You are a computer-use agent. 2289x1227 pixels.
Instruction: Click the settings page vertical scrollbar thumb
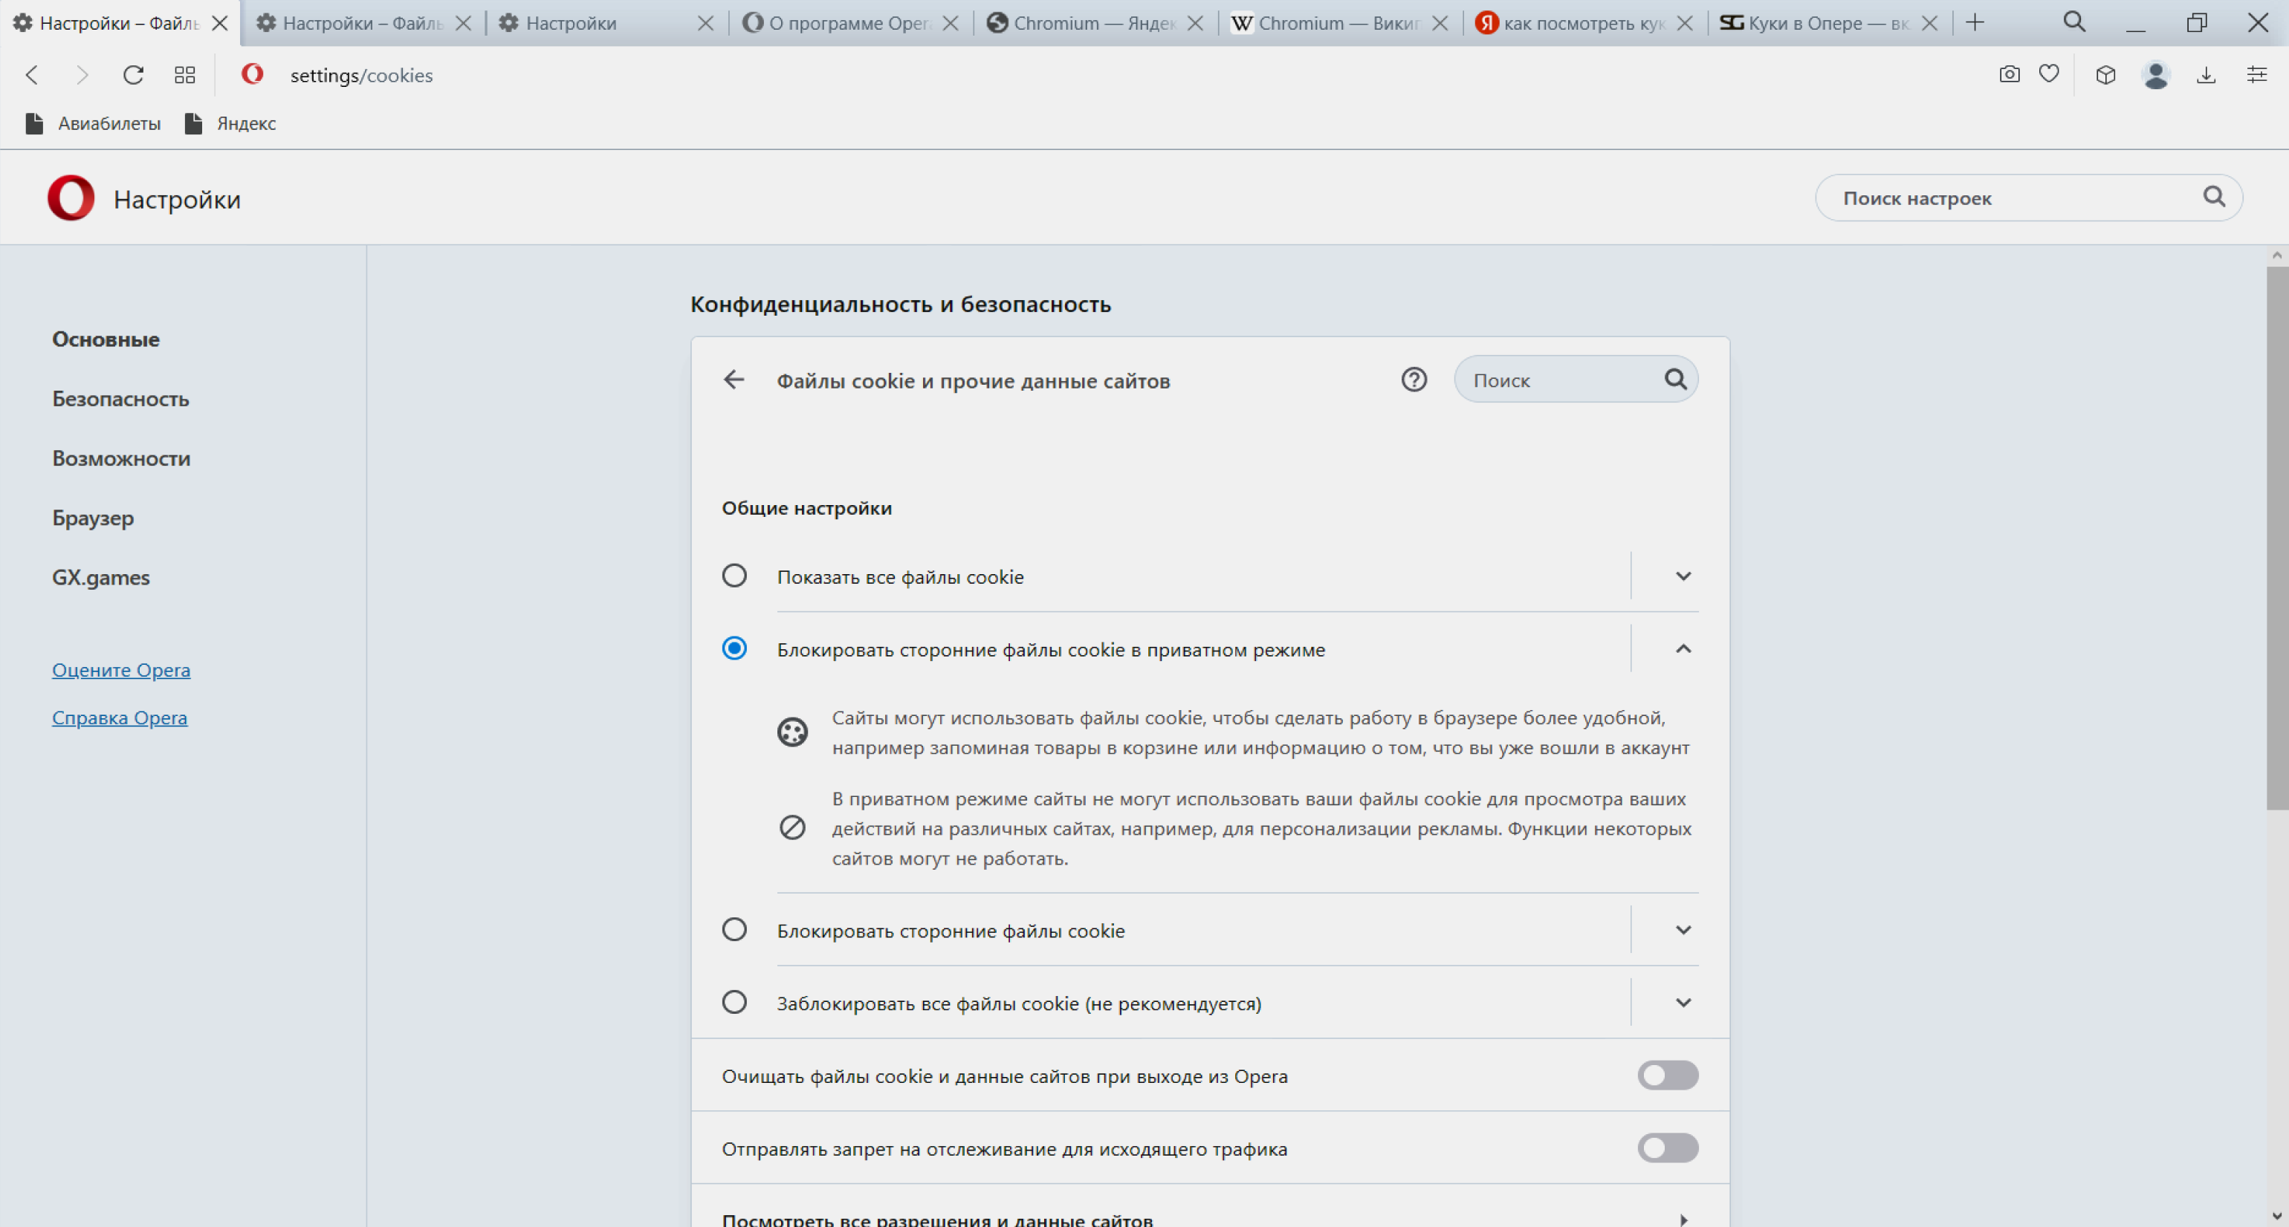tap(2276, 538)
